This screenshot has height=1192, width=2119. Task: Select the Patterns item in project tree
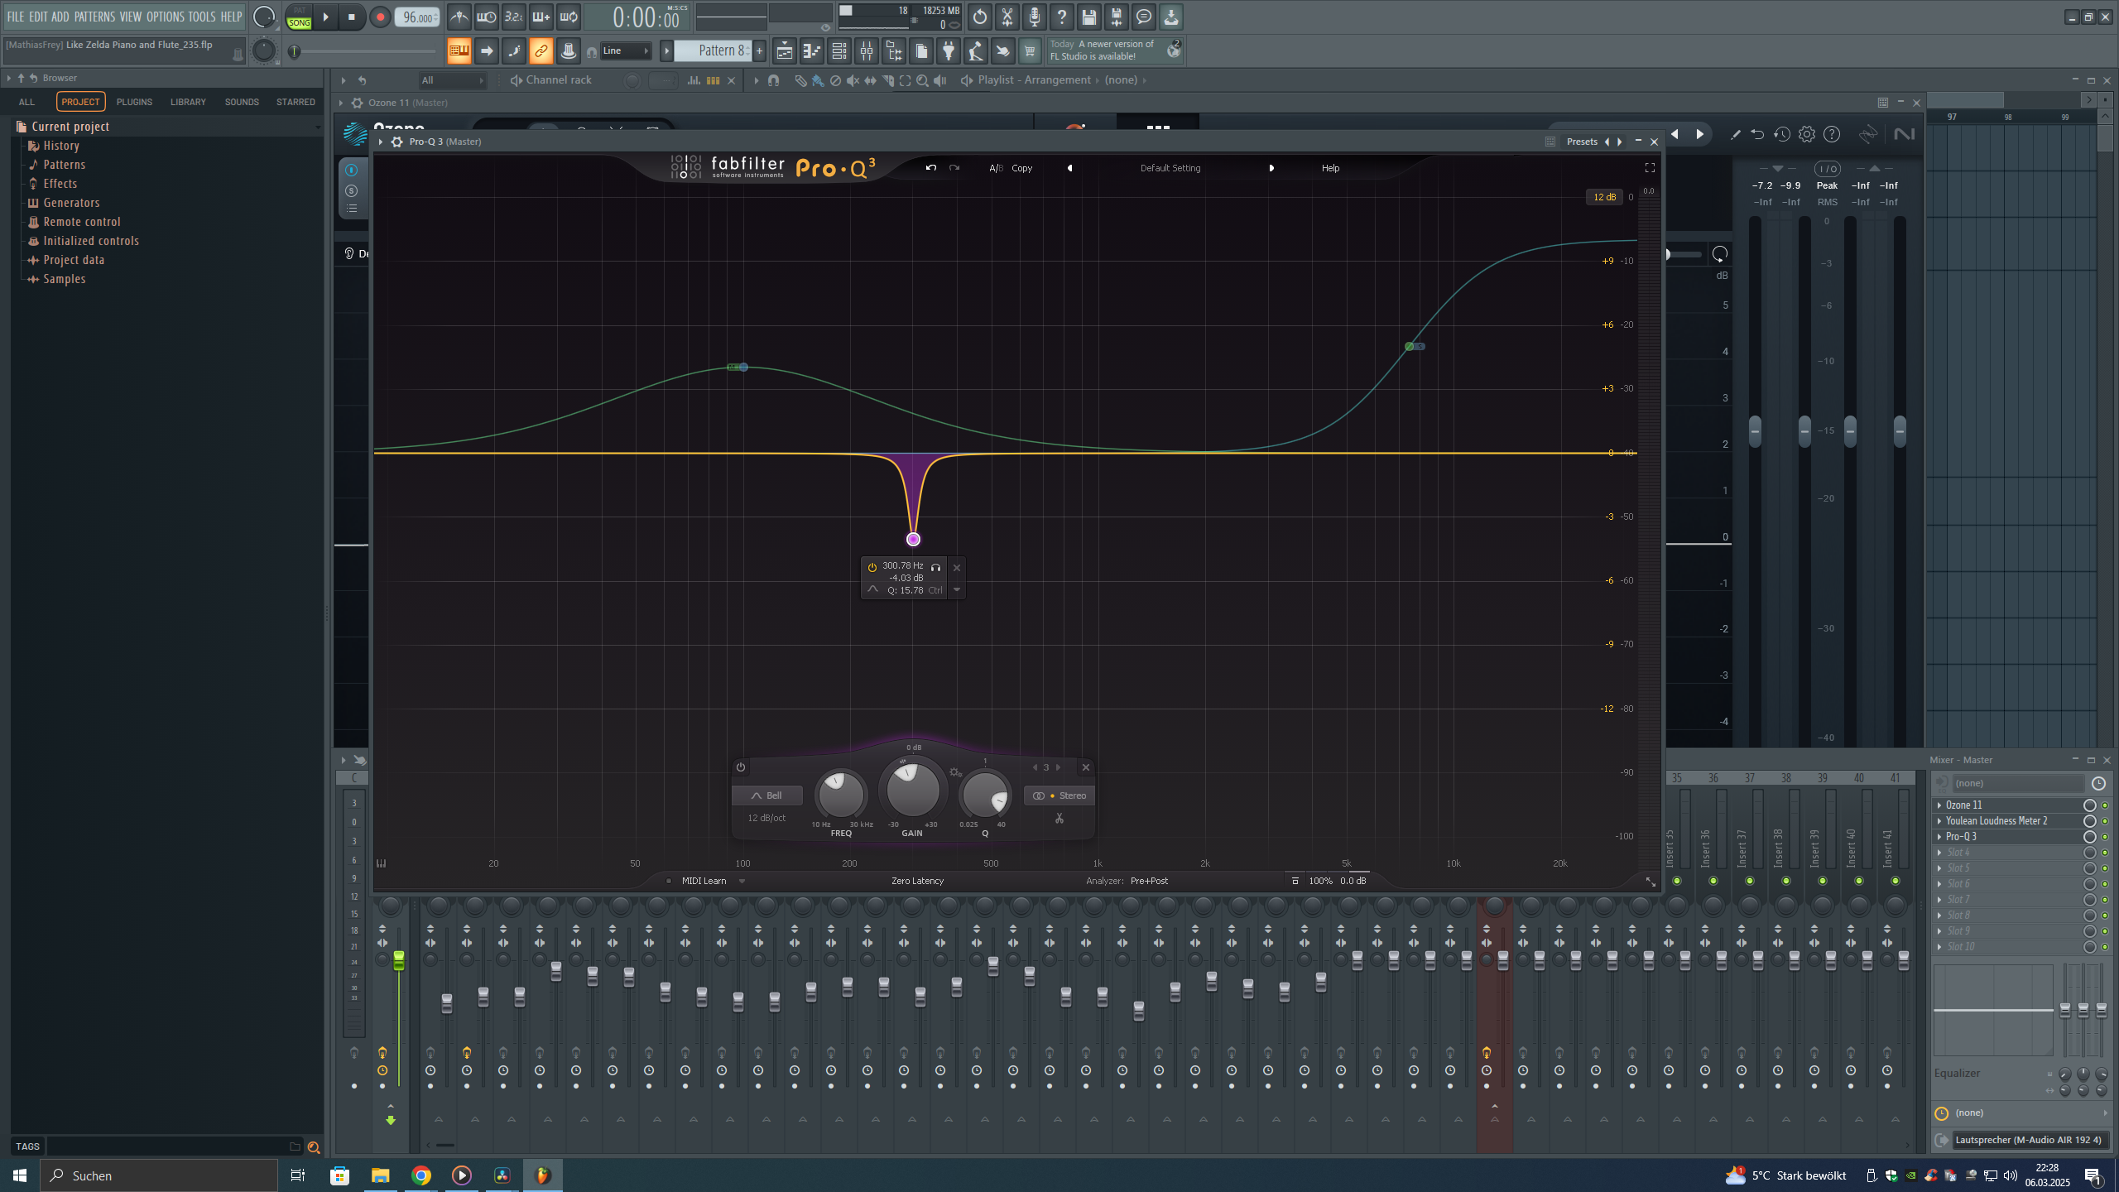[x=64, y=165]
